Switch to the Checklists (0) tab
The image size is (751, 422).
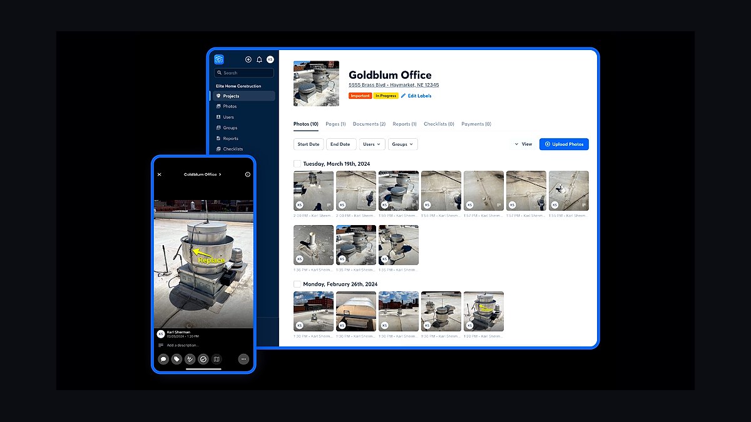point(439,124)
